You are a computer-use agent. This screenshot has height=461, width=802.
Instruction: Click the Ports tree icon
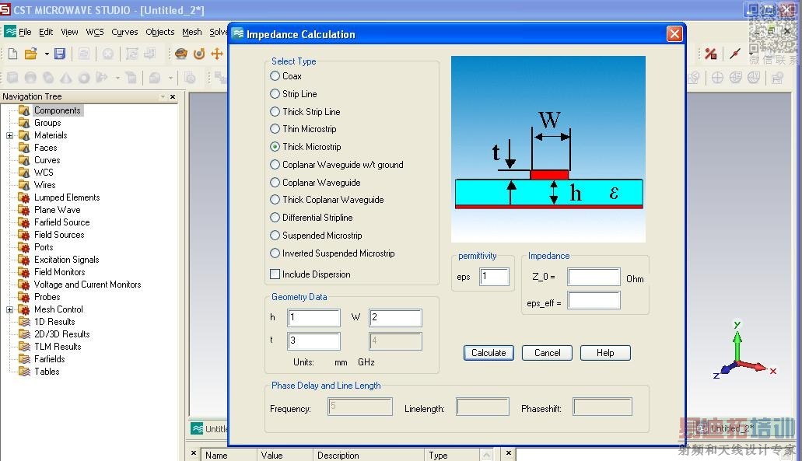23,247
